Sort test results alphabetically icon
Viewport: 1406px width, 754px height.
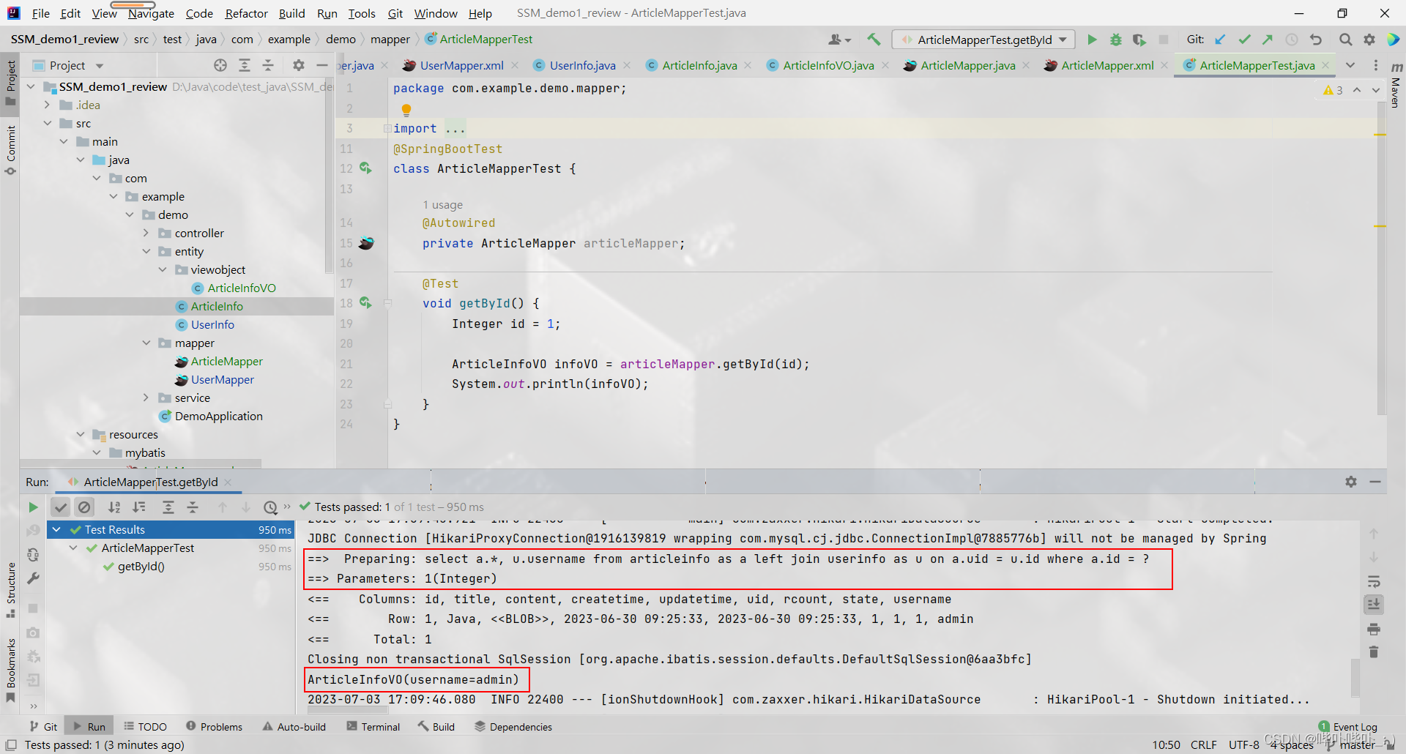pyautogui.click(x=114, y=507)
